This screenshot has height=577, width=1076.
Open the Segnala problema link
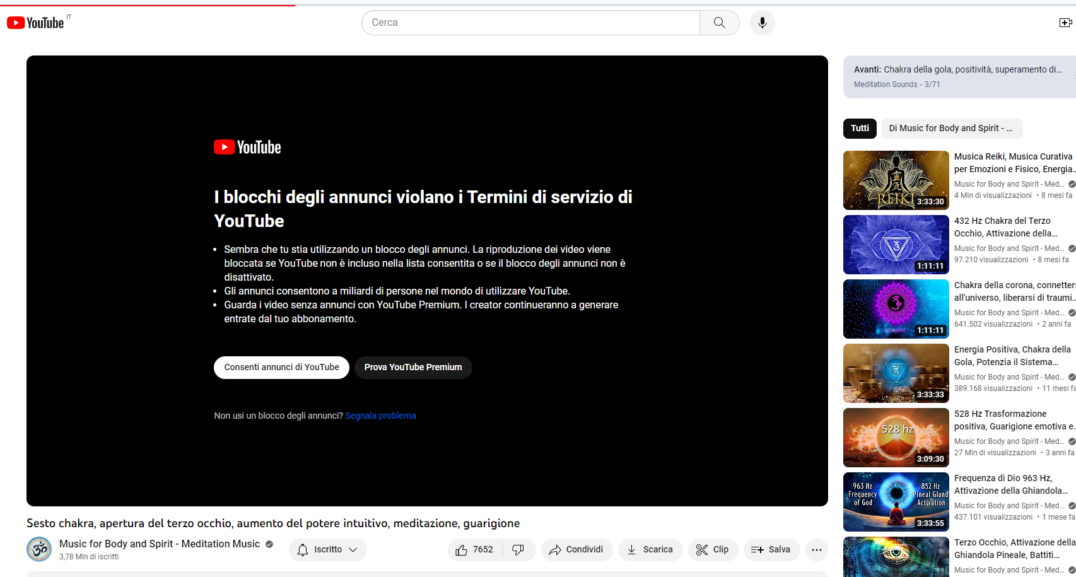click(x=380, y=416)
